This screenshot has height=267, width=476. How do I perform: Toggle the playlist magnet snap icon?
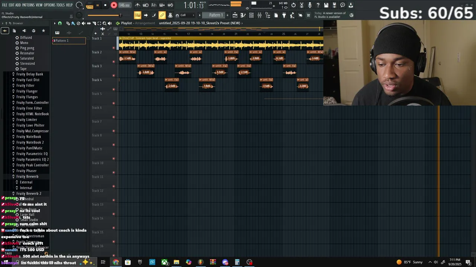59,23
